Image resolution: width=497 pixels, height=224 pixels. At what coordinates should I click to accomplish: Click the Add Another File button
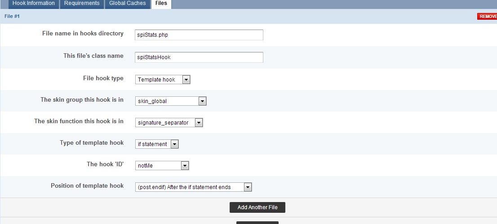[257, 207]
